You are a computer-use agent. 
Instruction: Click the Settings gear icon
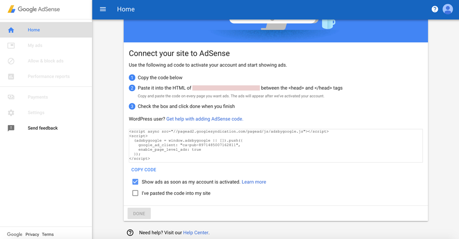coord(11,113)
